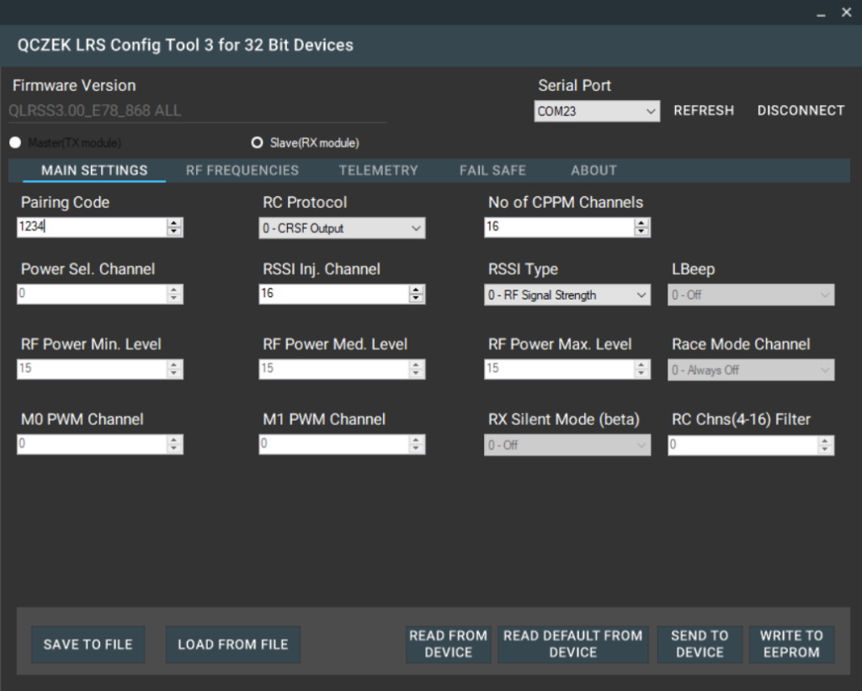Click the Pairing Code spinner arrows

tap(174, 227)
